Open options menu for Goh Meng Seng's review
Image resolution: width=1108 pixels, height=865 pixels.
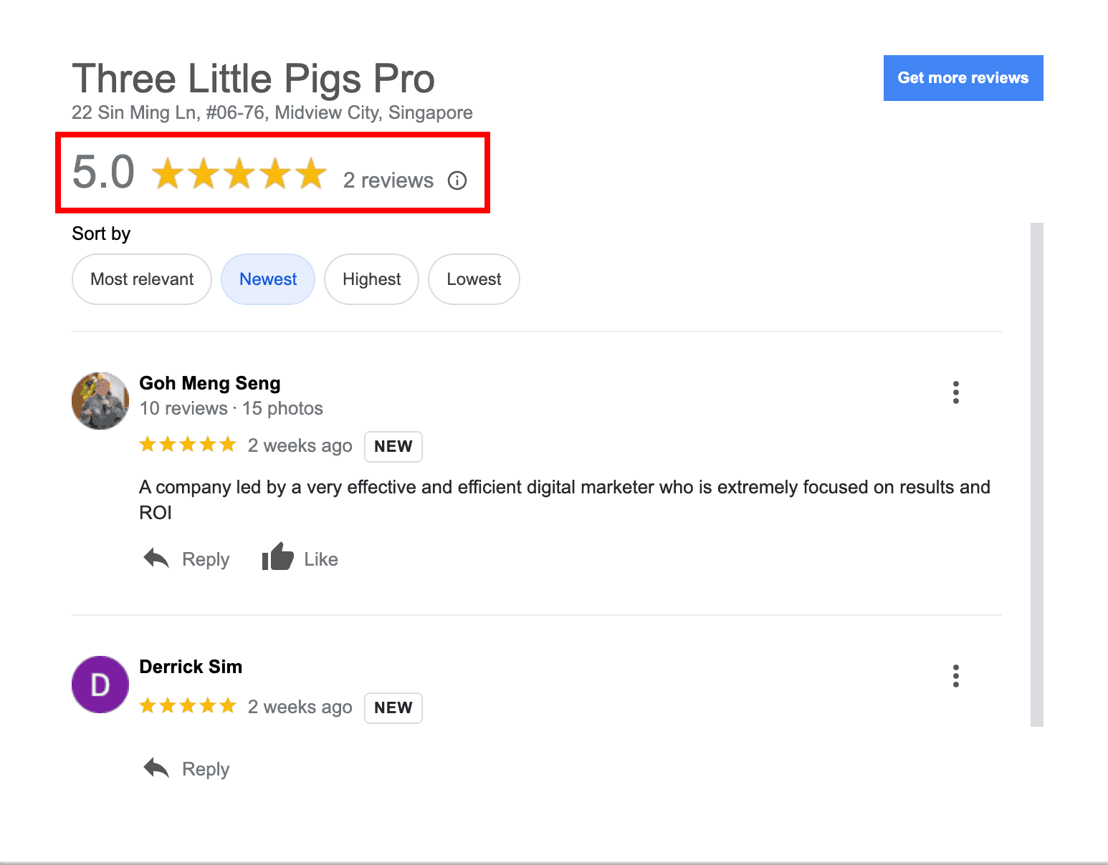tap(955, 392)
